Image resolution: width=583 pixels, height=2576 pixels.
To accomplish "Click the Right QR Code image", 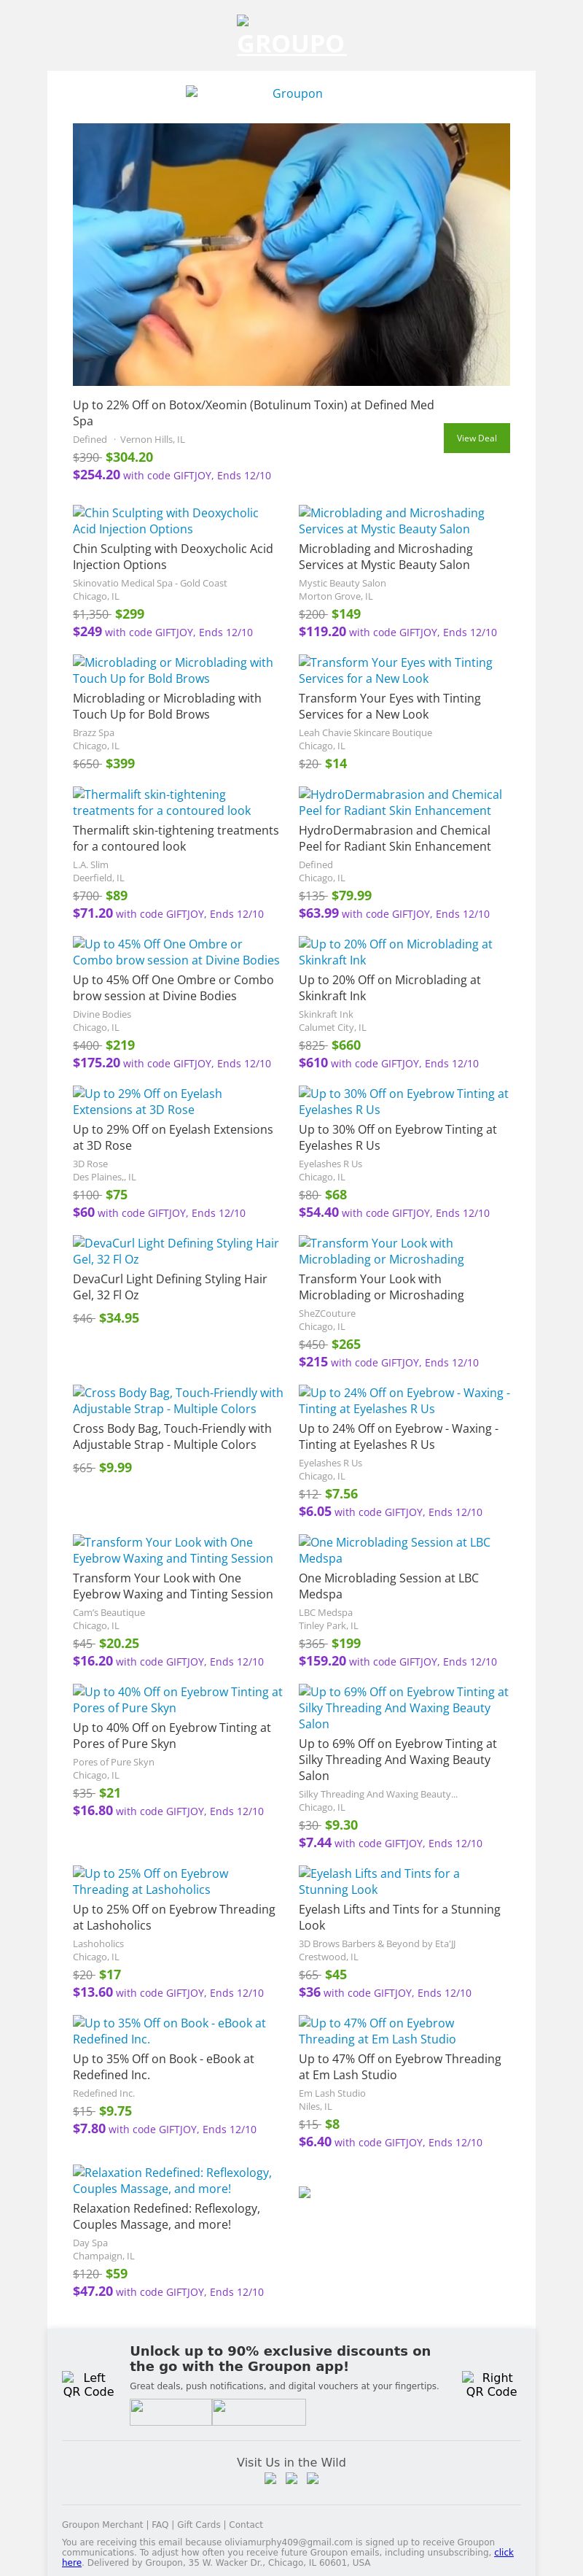I will point(490,2384).
